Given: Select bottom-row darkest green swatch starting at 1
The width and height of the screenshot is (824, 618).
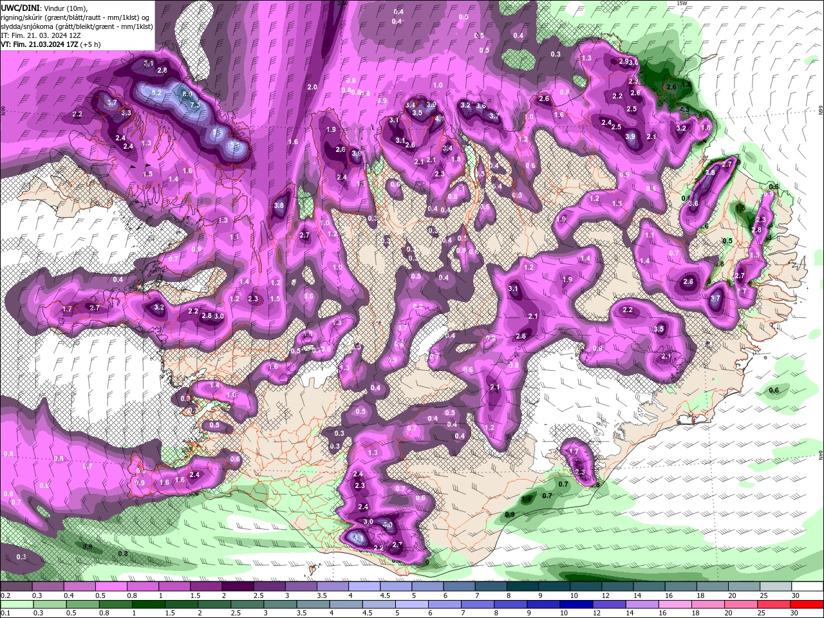Looking at the screenshot, I should 148,604.
